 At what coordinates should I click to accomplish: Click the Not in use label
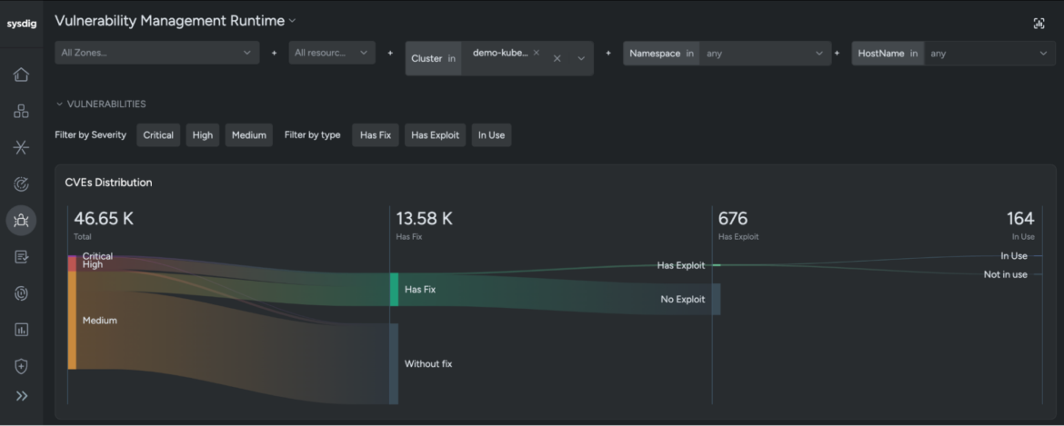tap(1006, 274)
